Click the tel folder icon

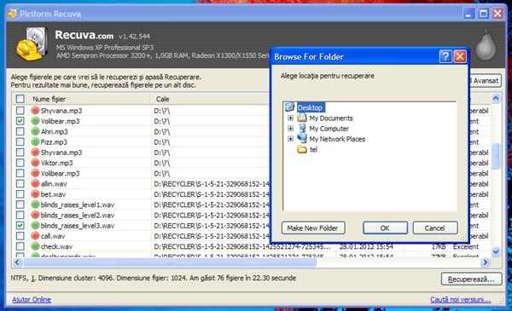(x=302, y=149)
